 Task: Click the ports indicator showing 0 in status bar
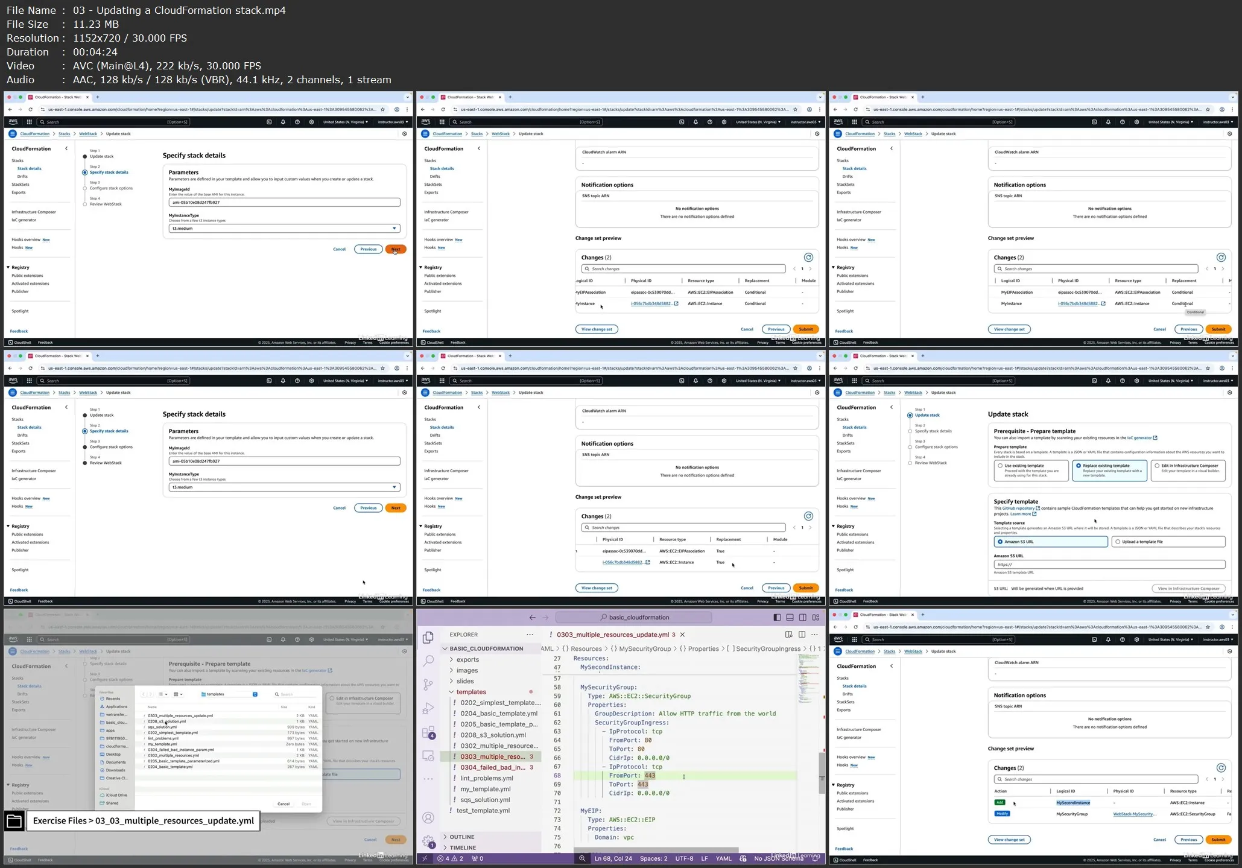(477, 858)
